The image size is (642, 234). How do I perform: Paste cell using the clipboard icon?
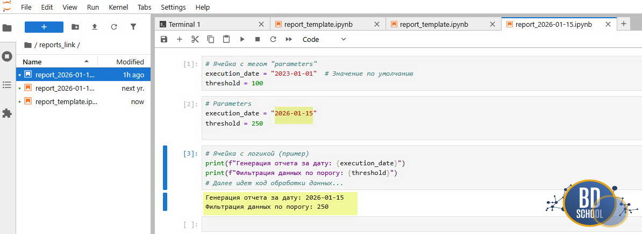click(x=226, y=39)
